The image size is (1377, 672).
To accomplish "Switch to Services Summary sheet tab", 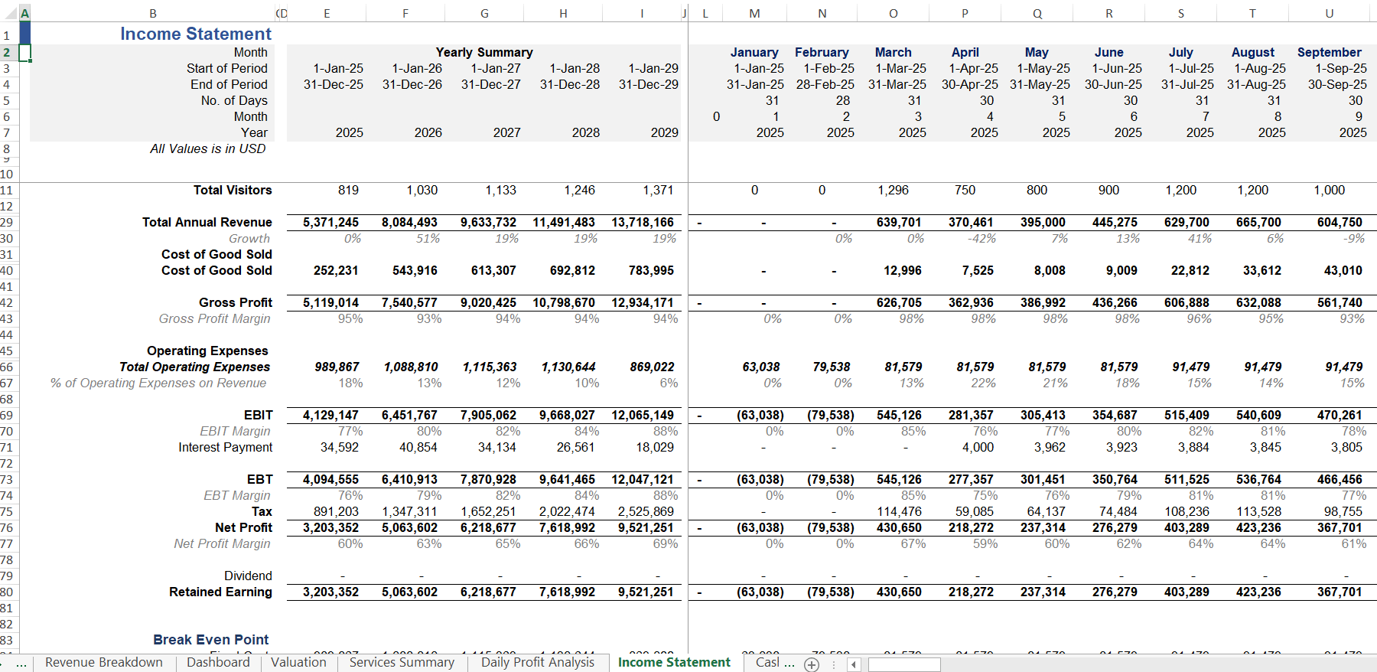I will pyautogui.click(x=402, y=662).
